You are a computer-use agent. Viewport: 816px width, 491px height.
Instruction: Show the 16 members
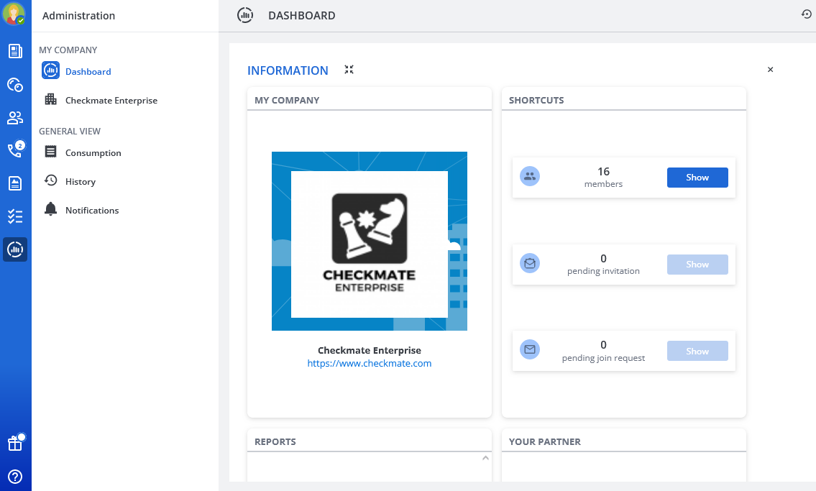[x=697, y=178]
